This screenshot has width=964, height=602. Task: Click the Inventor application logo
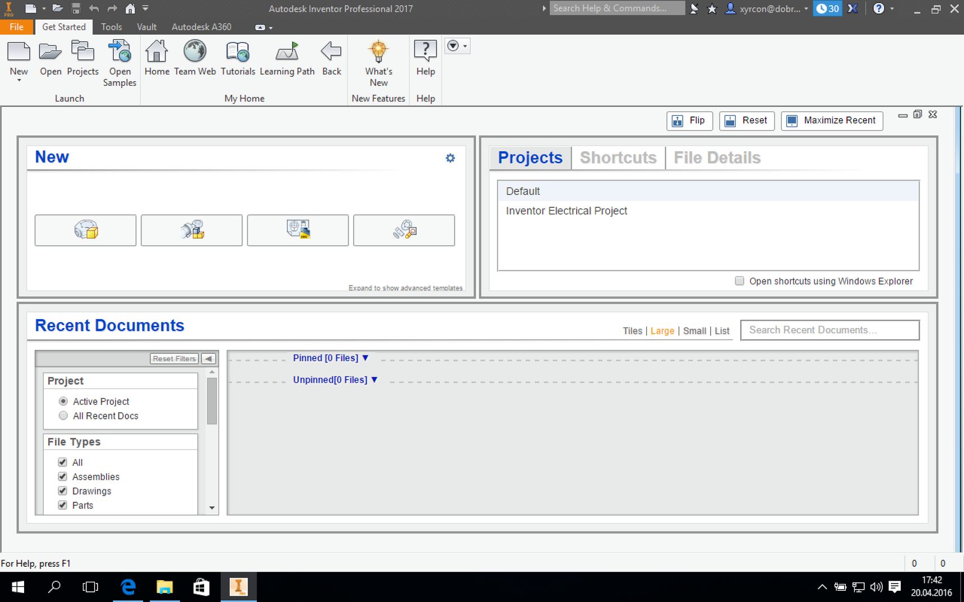8,9
